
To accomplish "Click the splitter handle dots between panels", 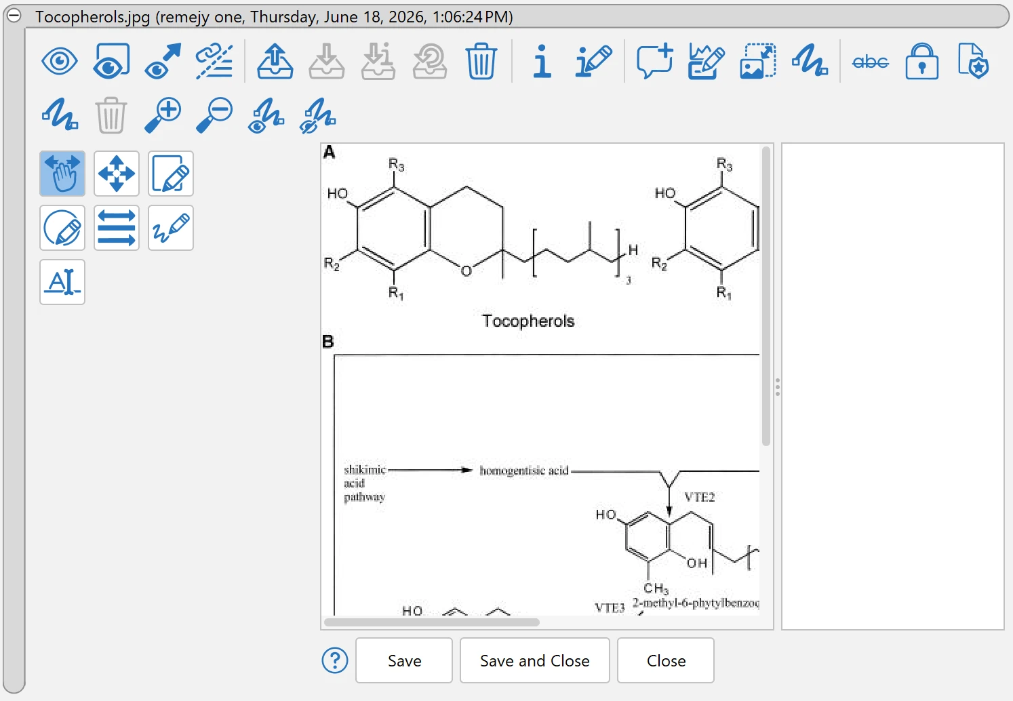I will click(778, 387).
